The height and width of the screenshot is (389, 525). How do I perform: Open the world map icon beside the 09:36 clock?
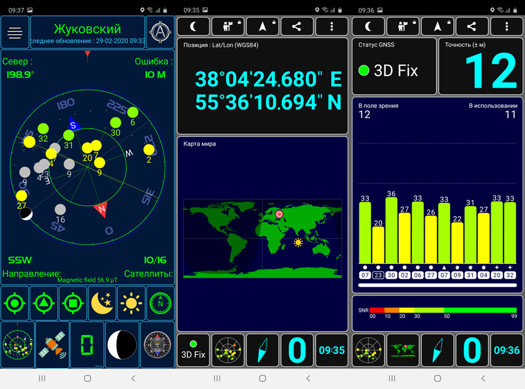(x=402, y=350)
